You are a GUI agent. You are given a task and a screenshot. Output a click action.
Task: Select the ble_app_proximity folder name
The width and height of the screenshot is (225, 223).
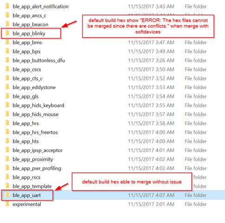[33, 159]
